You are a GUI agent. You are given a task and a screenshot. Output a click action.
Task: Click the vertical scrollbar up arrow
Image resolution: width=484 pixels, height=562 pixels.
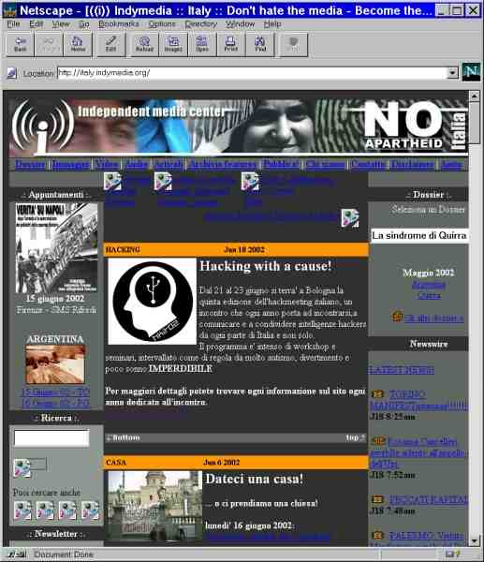(475, 96)
